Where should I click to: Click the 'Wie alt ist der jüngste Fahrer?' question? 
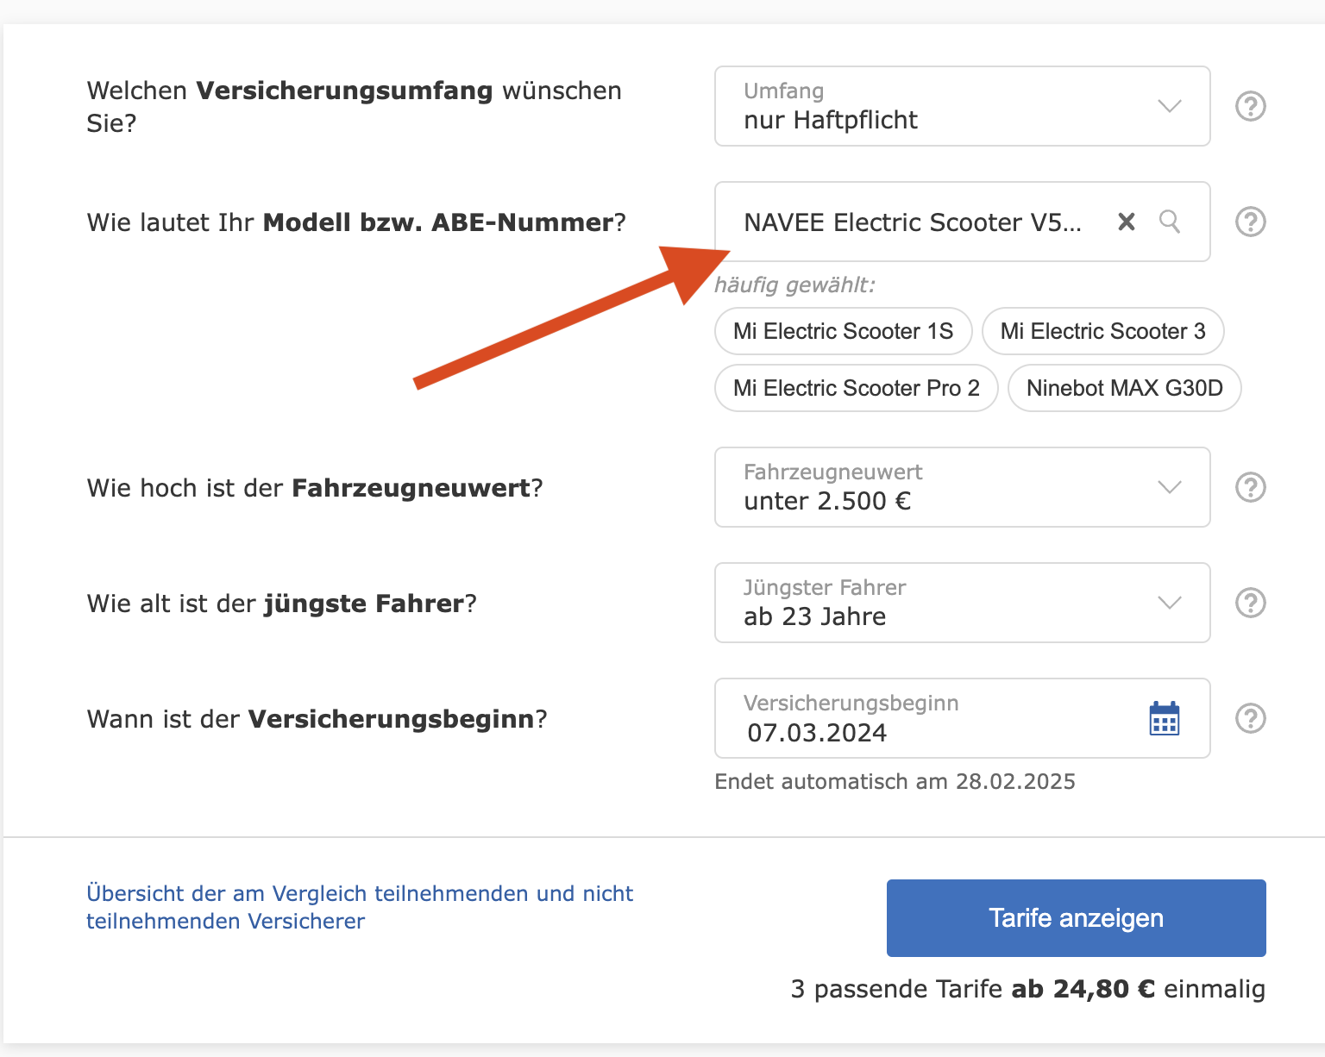[x=281, y=604]
